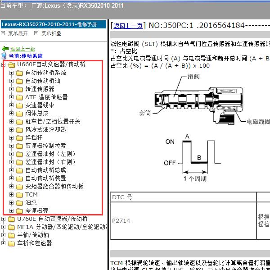Viewport: 270px width, 270px height.
Task: Click the ON/OFF duty cycle waveform image
Action: click(x=193, y=158)
